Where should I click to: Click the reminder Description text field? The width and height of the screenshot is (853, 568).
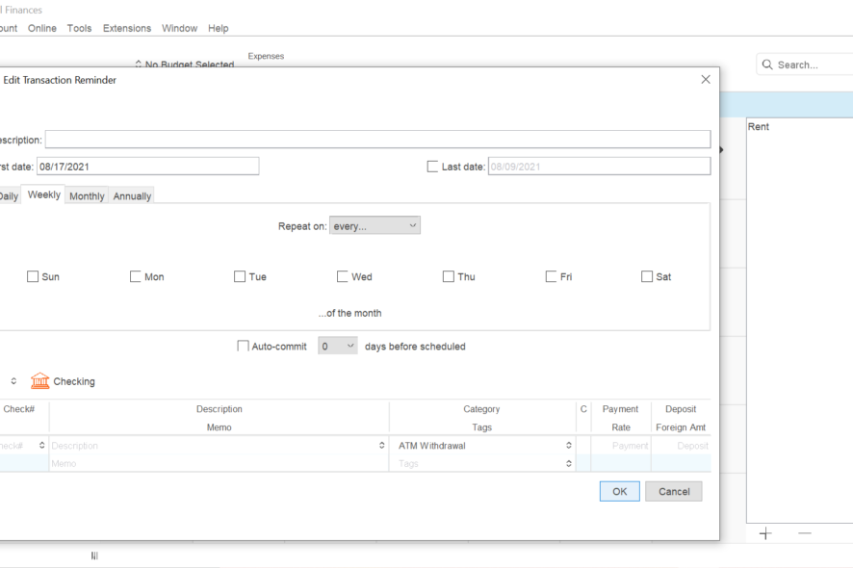point(377,140)
